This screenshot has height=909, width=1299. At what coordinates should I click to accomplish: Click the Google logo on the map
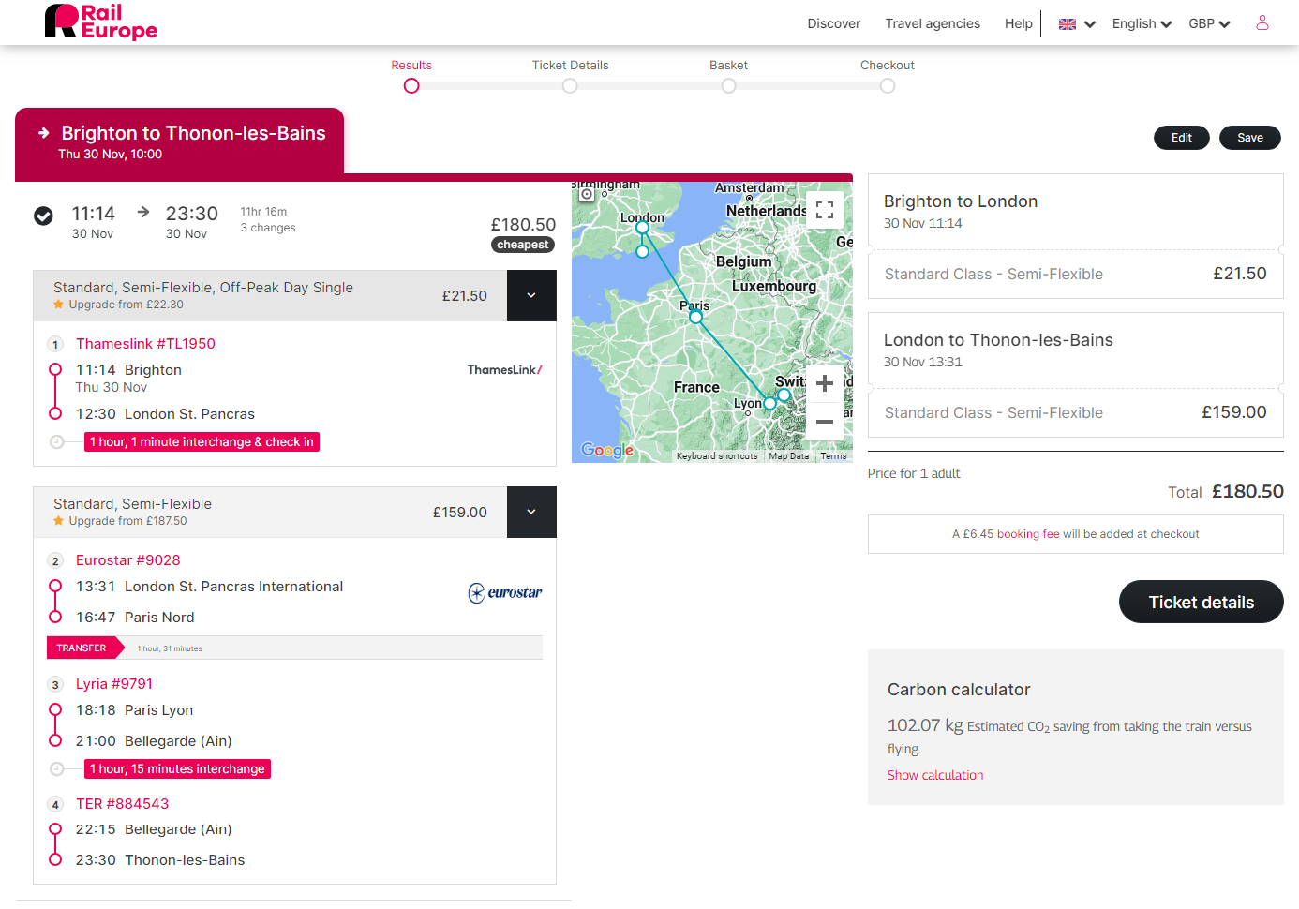point(607,450)
